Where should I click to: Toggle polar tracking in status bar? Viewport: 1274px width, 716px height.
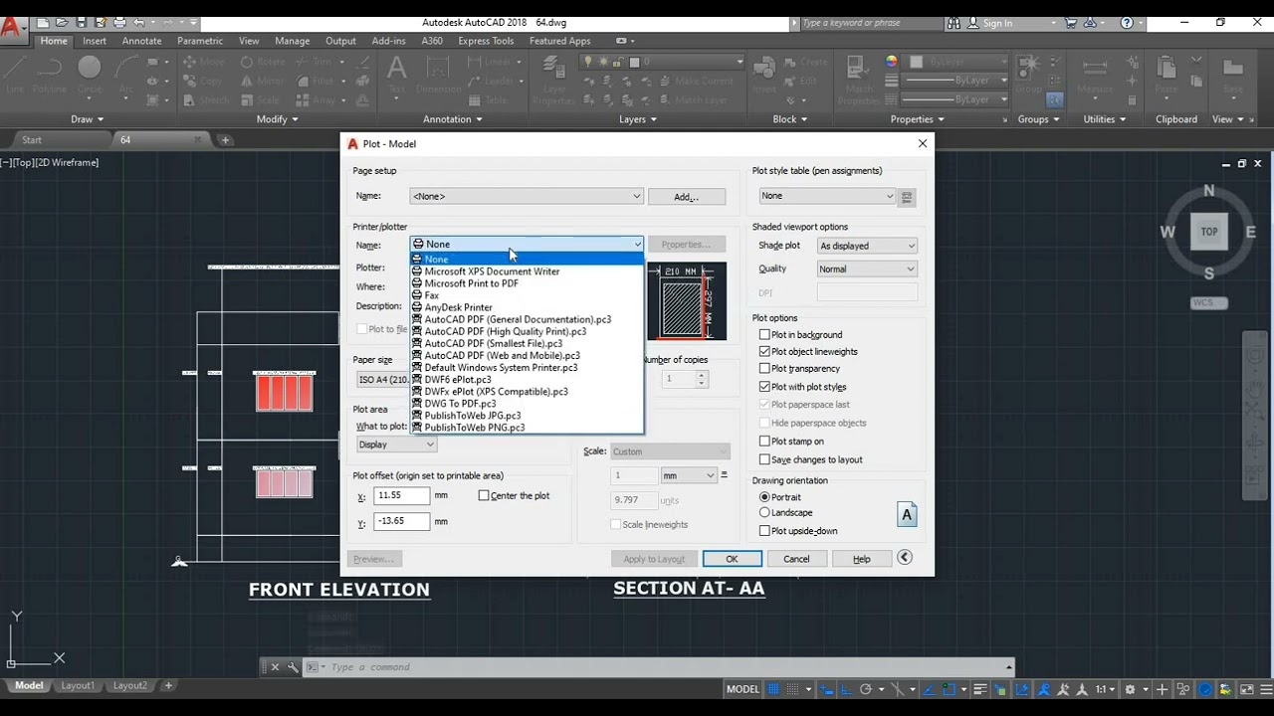(x=866, y=689)
